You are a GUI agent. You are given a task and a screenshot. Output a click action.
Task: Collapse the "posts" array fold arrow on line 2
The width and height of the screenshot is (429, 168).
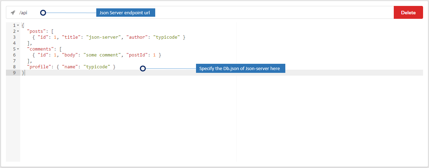(x=18, y=31)
